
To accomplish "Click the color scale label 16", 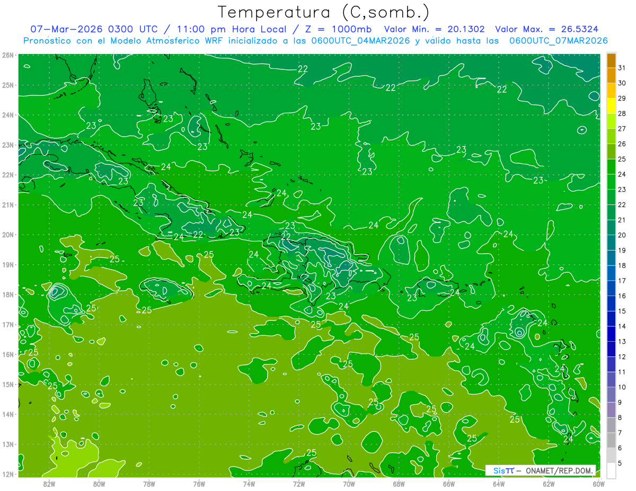I will (622, 296).
